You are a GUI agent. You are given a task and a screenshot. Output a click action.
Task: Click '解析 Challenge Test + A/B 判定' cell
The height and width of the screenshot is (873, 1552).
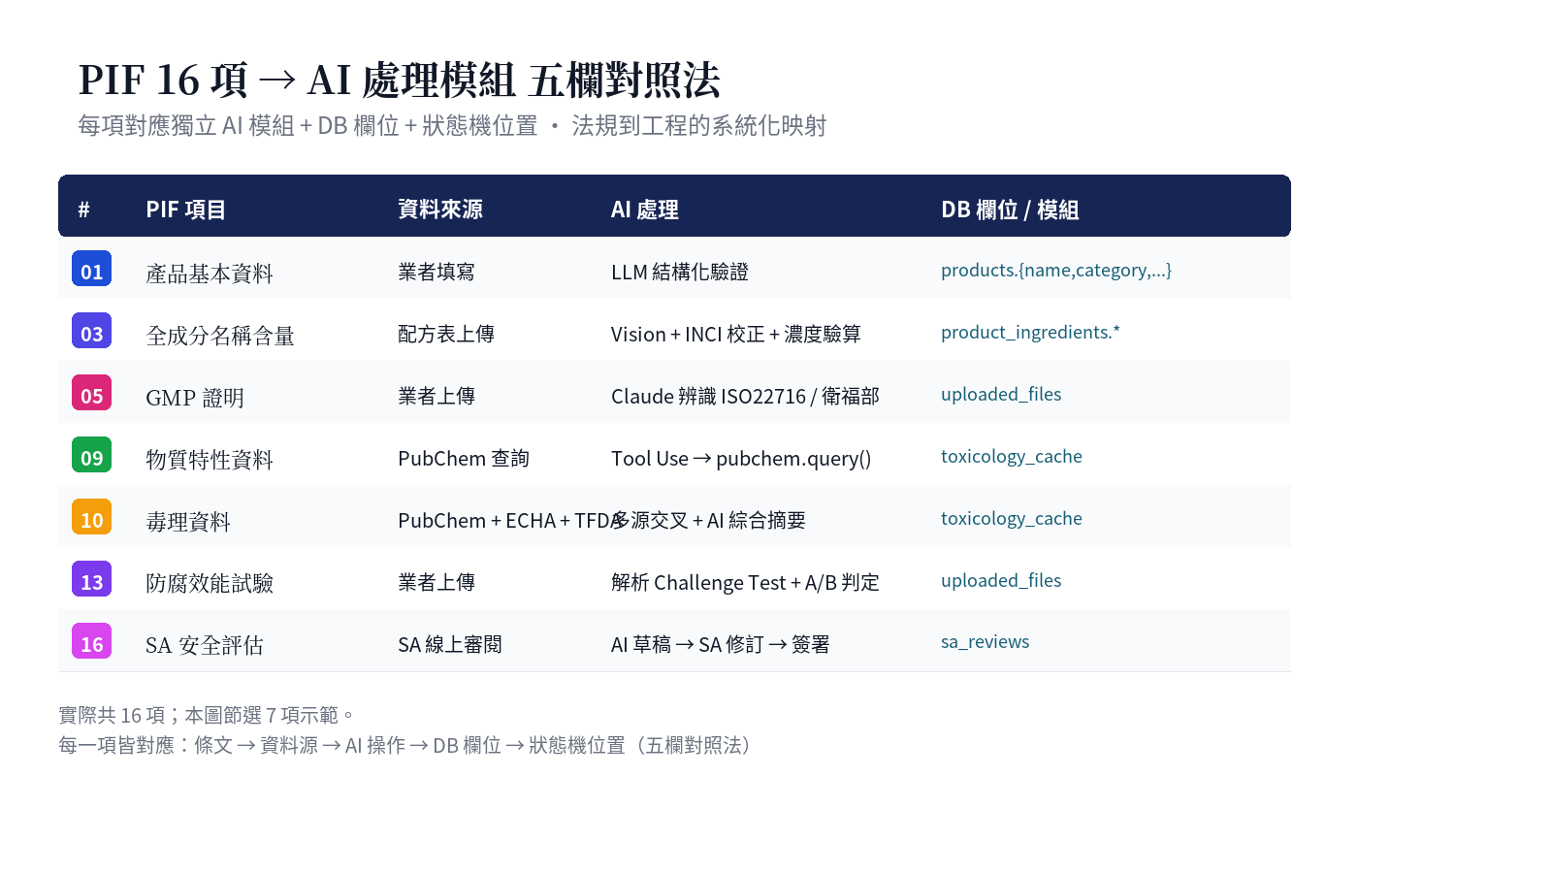(x=745, y=582)
